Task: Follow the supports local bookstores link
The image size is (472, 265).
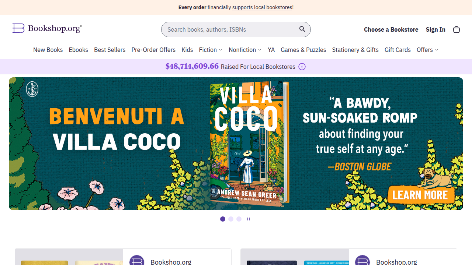Action: point(262,7)
